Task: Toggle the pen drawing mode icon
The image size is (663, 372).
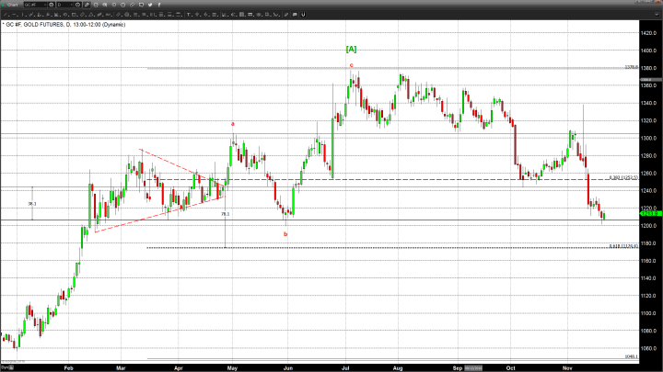Action: pos(87,5)
